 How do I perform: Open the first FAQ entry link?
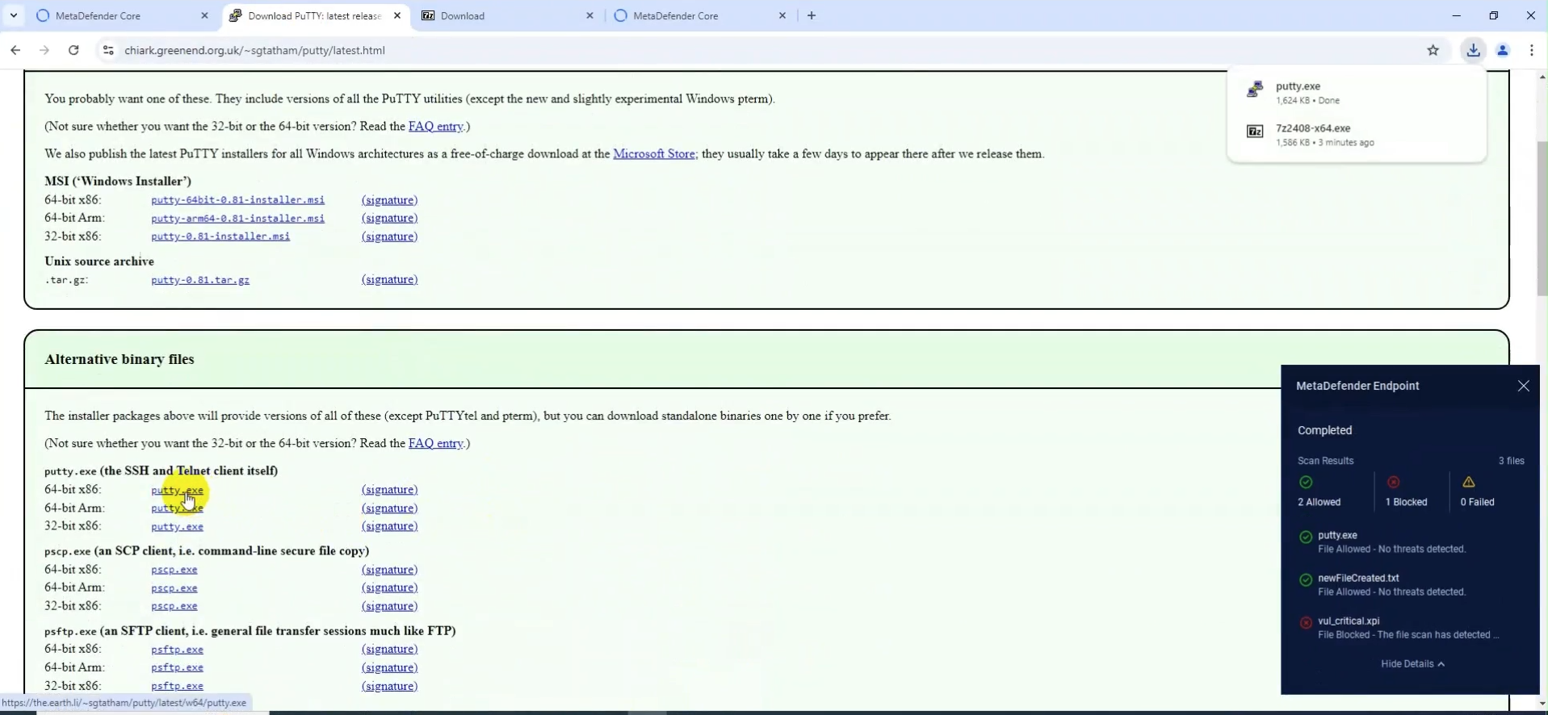pos(436,126)
